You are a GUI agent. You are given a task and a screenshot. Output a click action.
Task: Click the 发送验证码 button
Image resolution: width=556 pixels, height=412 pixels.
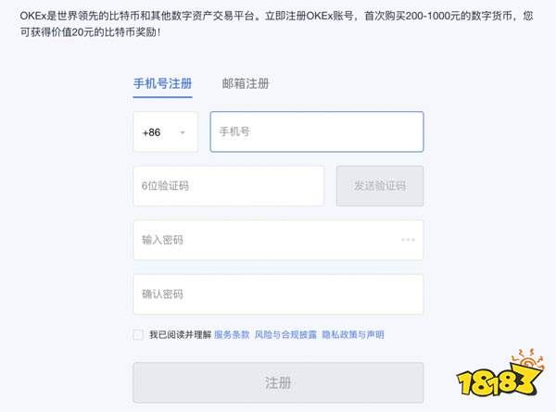380,185
